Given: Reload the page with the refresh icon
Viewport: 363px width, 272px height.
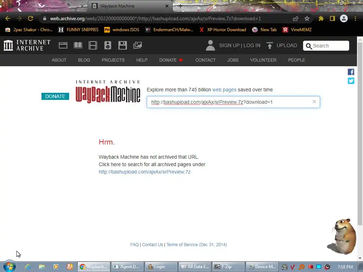Looking at the screenshot, I should coord(30,18).
